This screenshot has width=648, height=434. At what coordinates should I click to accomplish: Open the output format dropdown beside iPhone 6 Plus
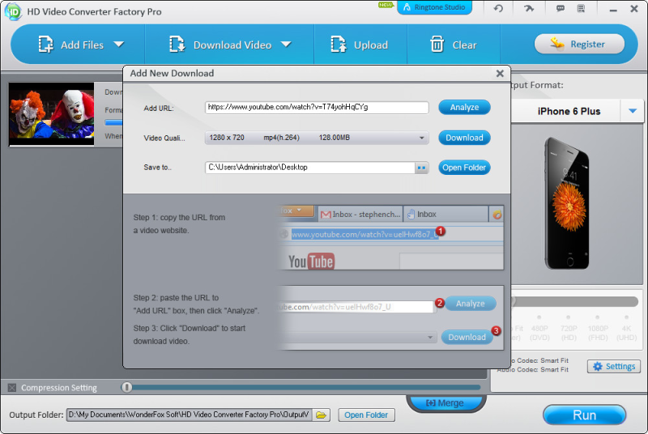[632, 111]
